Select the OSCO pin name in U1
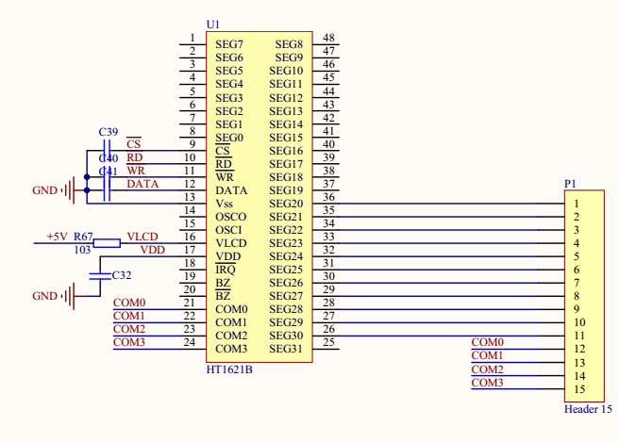Viewport: 619px width, 443px height. tap(231, 217)
